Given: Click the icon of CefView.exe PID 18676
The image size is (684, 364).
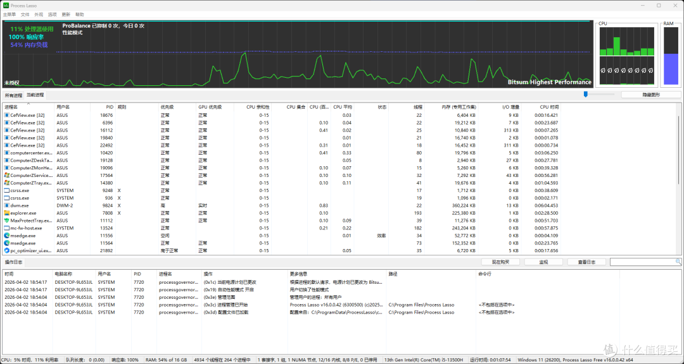Looking at the screenshot, I should pyautogui.click(x=6, y=116).
